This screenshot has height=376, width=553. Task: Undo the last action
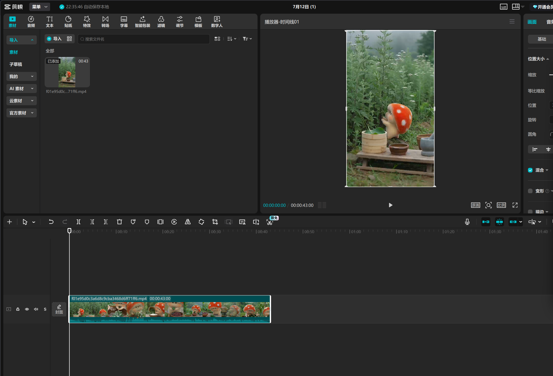[51, 222]
